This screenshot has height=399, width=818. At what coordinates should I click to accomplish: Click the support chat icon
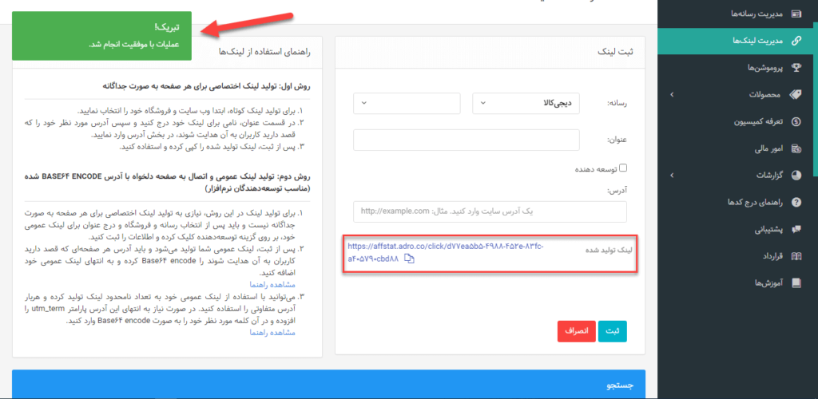click(x=796, y=229)
